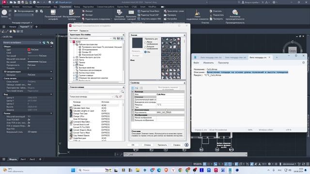Collapse the General (Общие) section in Properties palette
The width and height of the screenshot is (310, 174).
point(51,46)
